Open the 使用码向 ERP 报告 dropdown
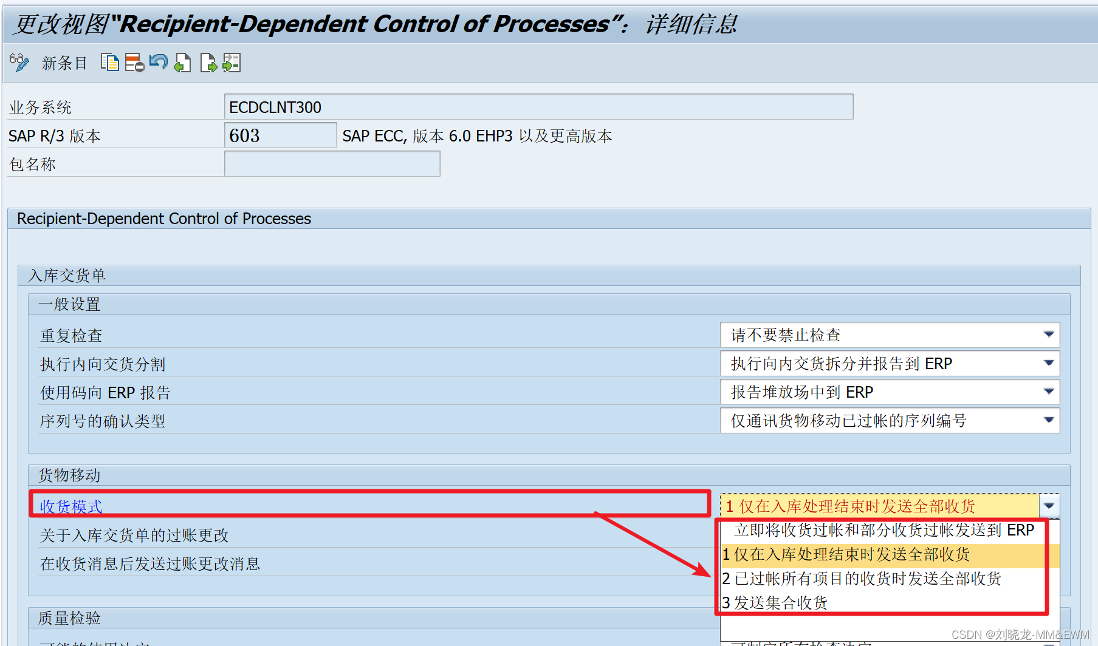This screenshot has width=1098, height=646. coord(1049,392)
